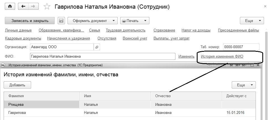The width and height of the screenshot is (271, 120).
Task: Click the M memory button
Action: pos(231,65)
